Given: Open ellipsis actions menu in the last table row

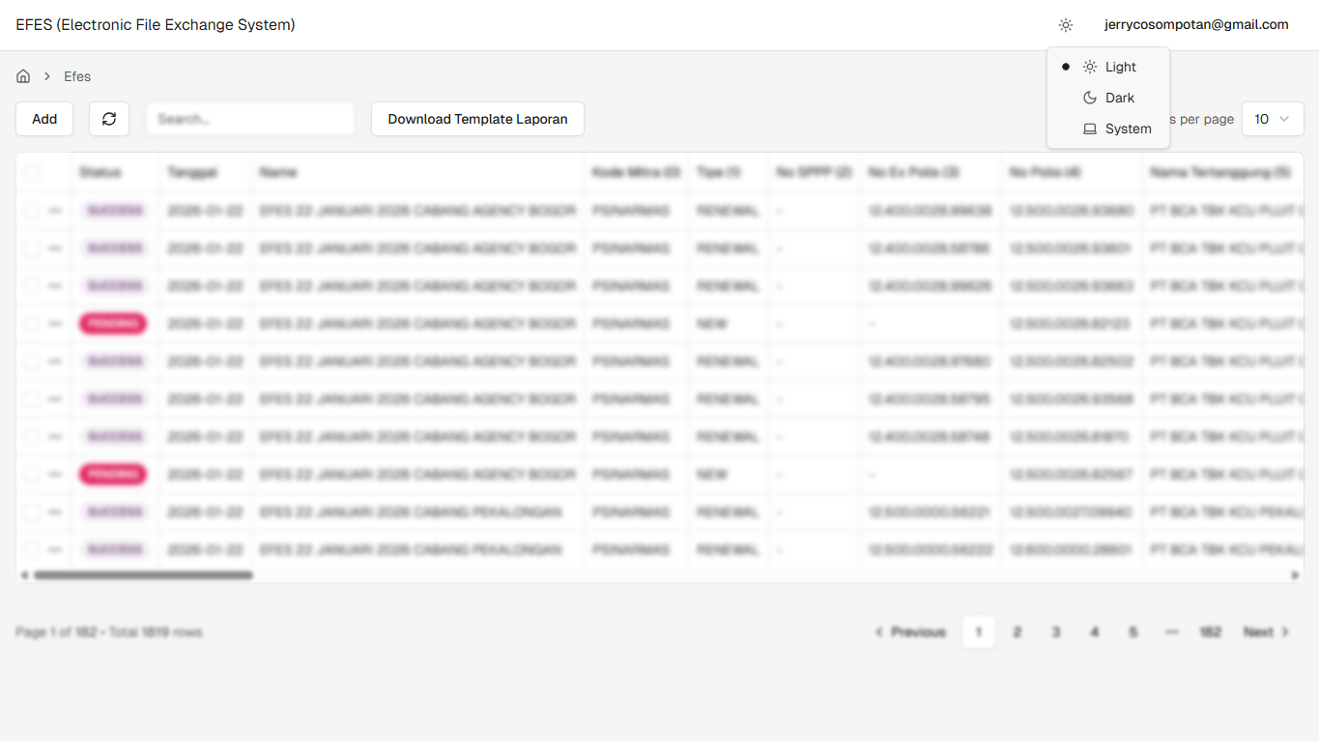Looking at the screenshot, I should (55, 550).
